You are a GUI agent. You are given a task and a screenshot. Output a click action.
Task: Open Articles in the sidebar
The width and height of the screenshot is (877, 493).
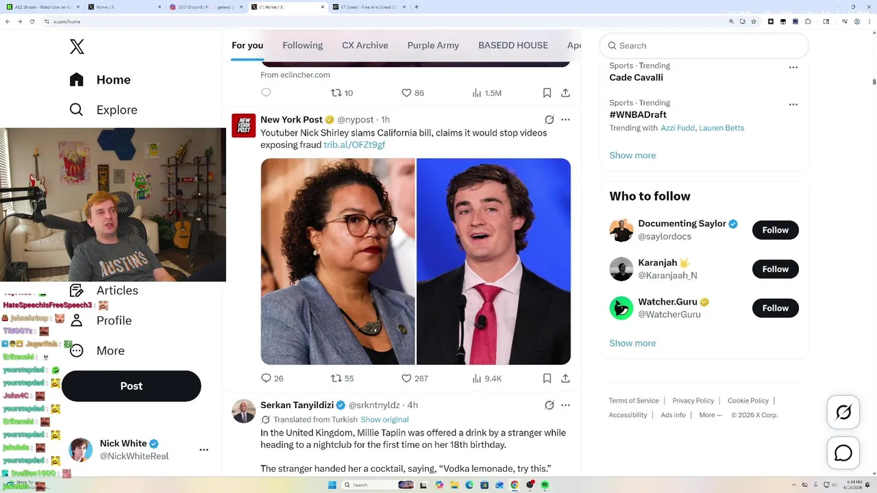tap(103, 290)
